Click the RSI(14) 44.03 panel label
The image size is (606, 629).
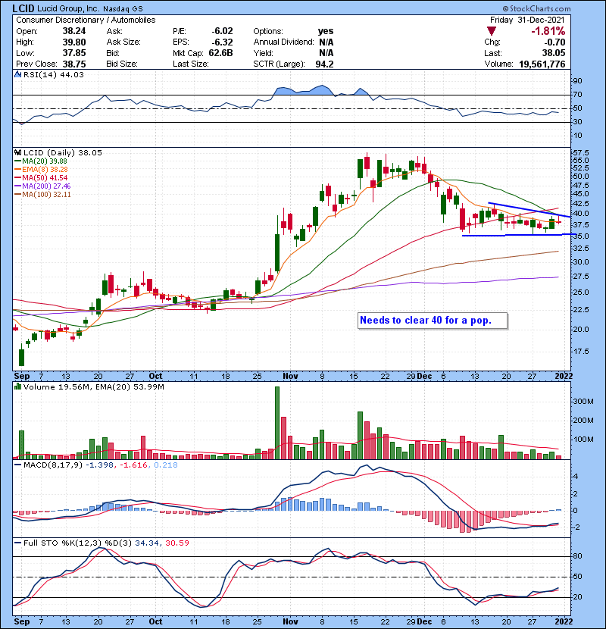tap(54, 74)
